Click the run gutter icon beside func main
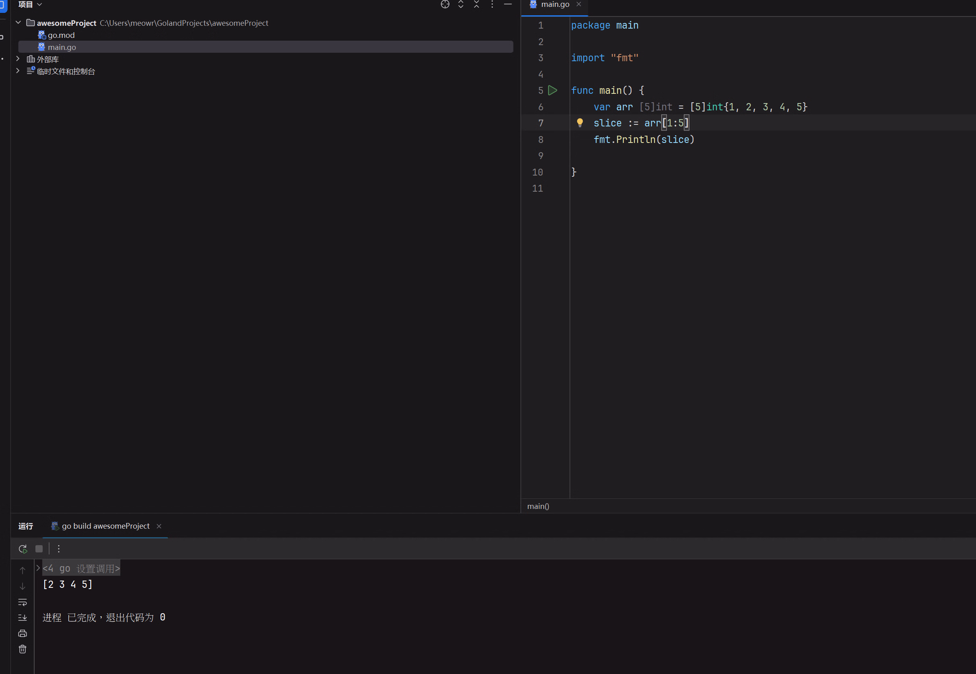Image resolution: width=976 pixels, height=674 pixels. coord(552,90)
